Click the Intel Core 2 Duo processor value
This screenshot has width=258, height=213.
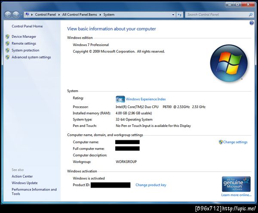pos(160,107)
